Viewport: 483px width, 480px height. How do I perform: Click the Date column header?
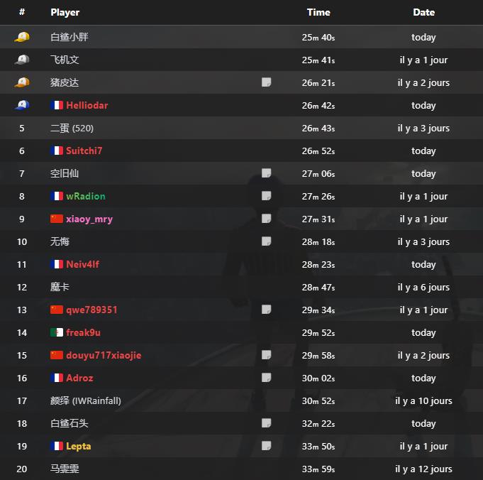[x=423, y=12]
